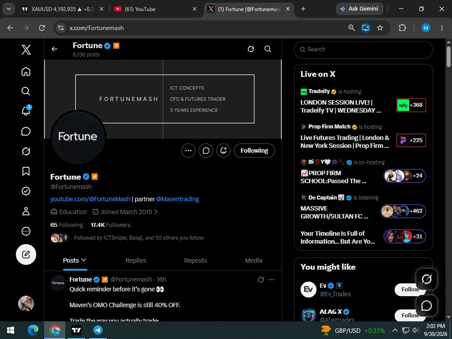View 17.4K Followers list
Screen dimensions: 452x339
click(x=110, y=225)
